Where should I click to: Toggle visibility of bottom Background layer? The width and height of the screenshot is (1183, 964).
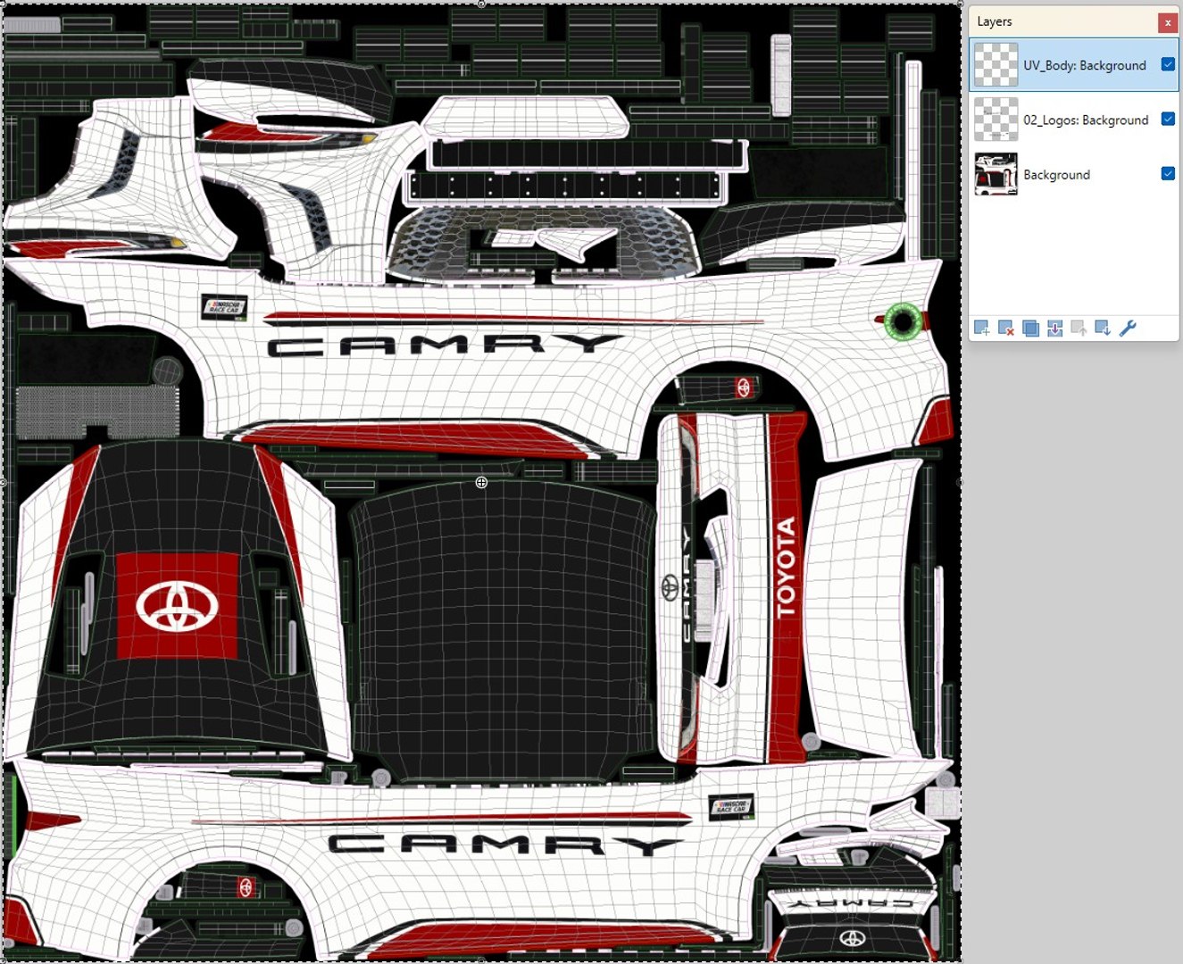[x=1168, y=173]
